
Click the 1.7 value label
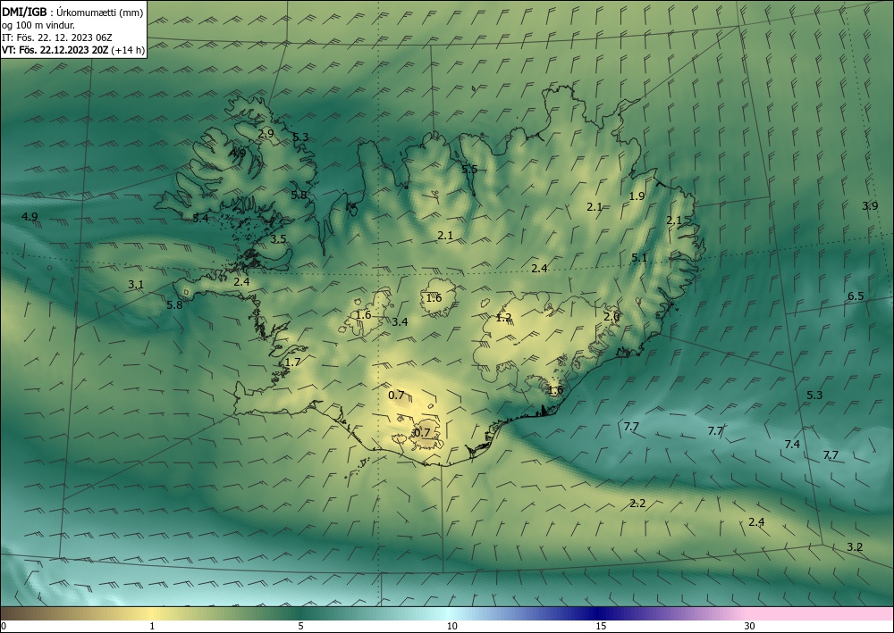292,362
